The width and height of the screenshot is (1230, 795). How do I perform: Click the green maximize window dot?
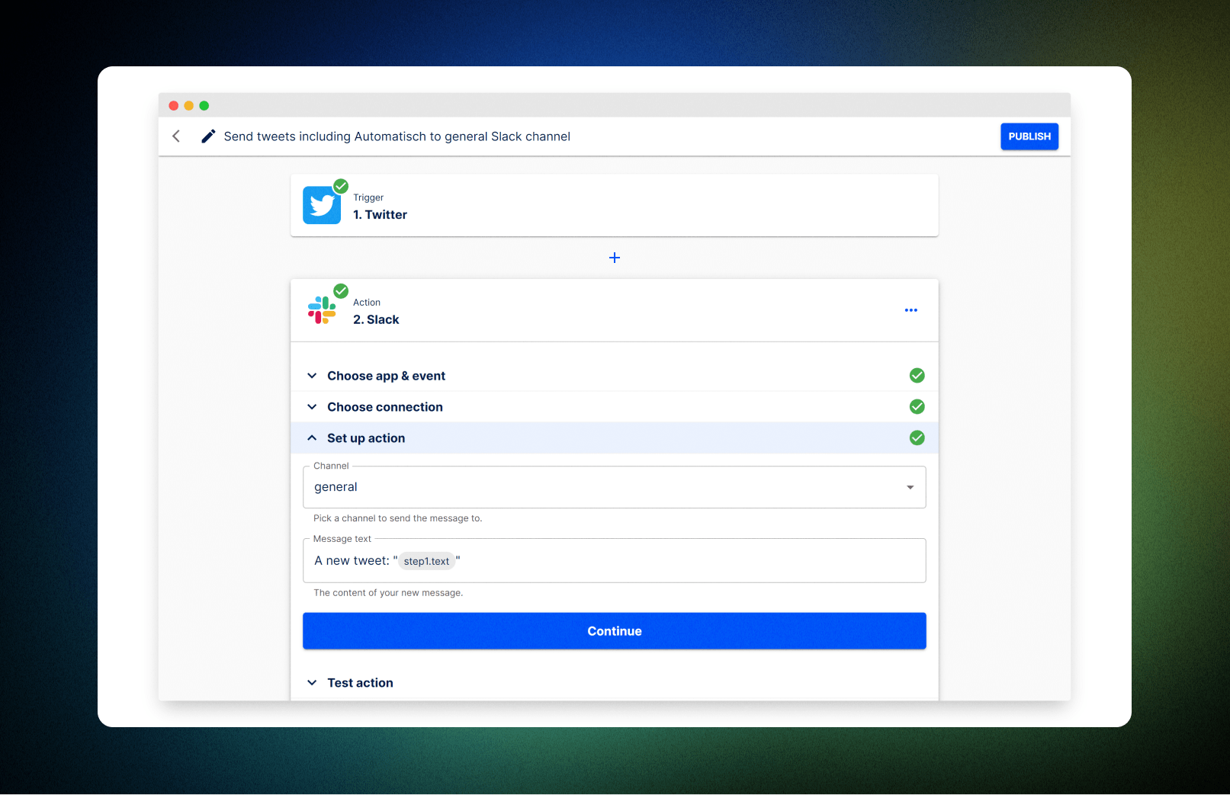click(204, 106)
